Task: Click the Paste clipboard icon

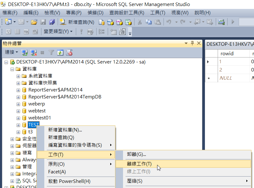Action: [x=158, y=22]
